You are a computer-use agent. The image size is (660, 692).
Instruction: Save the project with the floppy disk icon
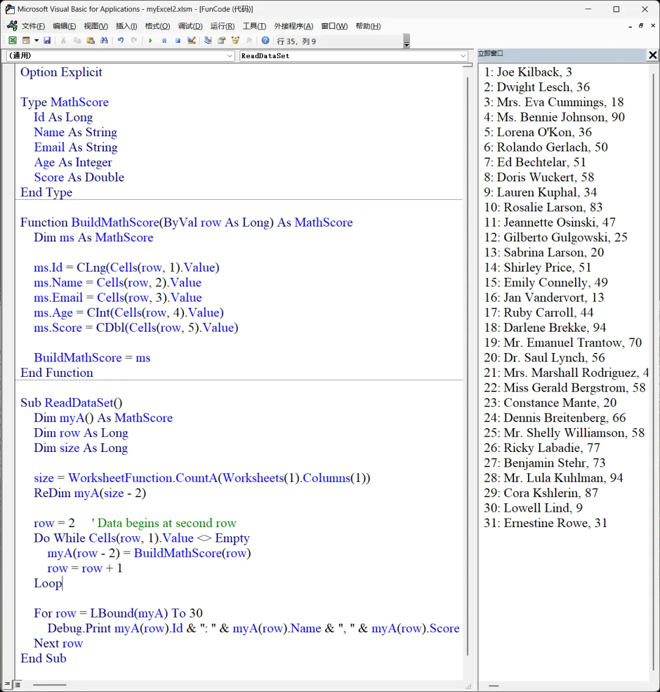(x=47, y=40)
